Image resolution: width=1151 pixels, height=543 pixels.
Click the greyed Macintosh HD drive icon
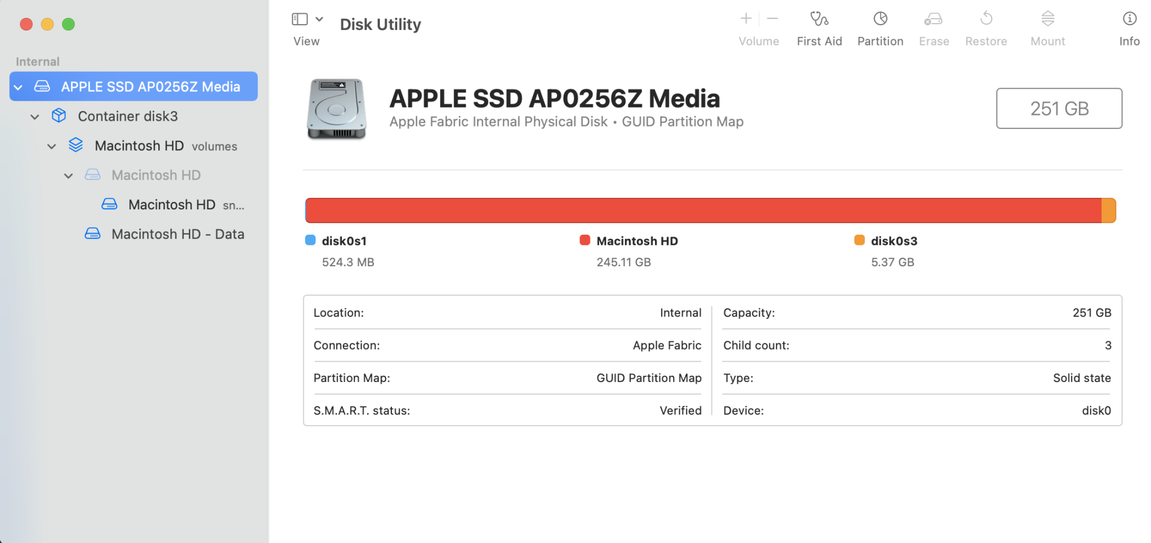(93, 175)
